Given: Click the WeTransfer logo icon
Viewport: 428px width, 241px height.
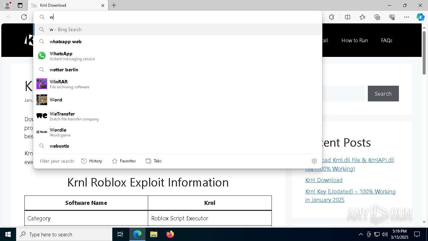Looking at the screenshot, I should point(42,116).
